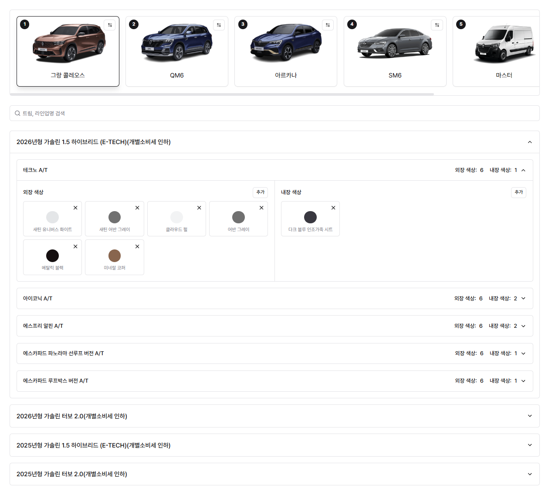Expand the 아이코닉 A/T trim row
The width and height of the screenshot is (552, 498).
click(x=523, y=299)
